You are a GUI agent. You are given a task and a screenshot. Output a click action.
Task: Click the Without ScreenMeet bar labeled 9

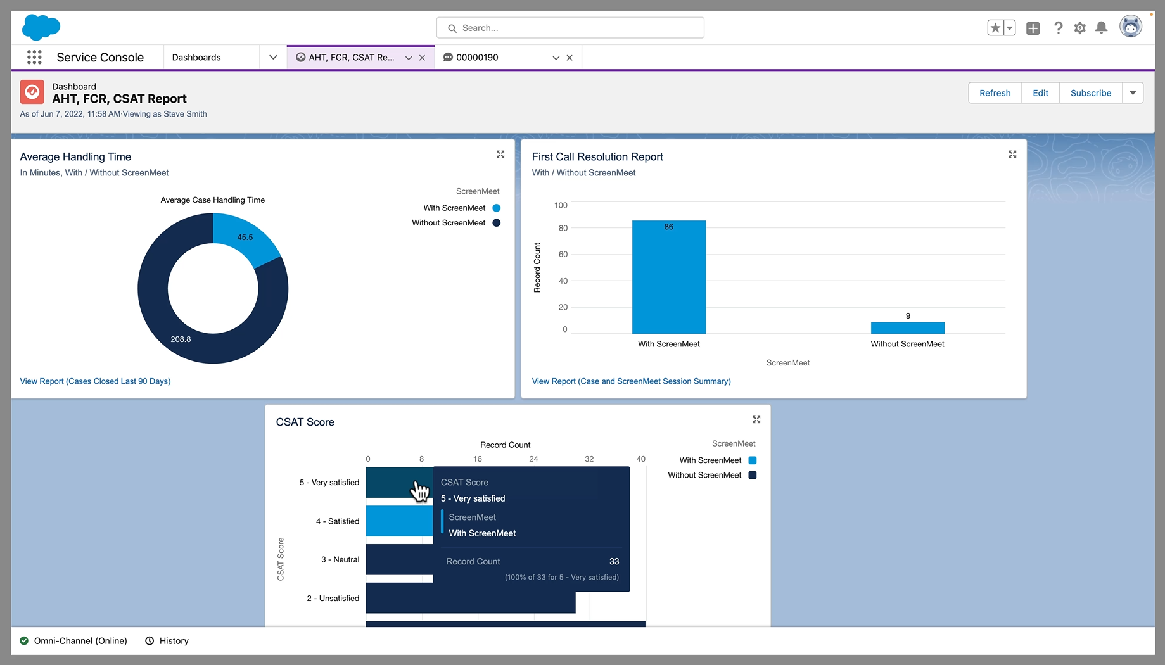click(908, 328)
